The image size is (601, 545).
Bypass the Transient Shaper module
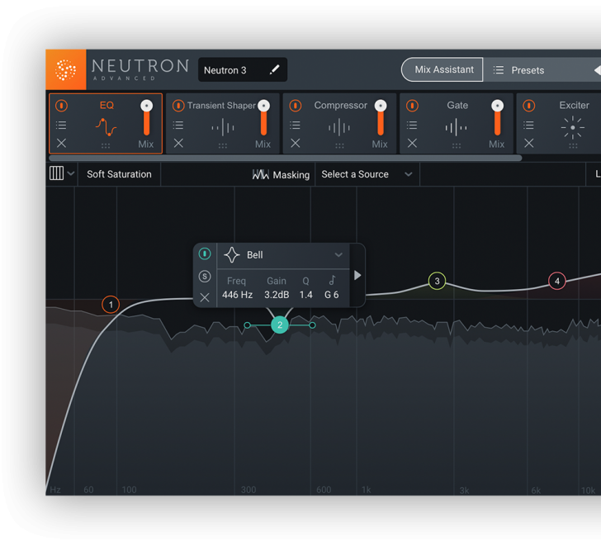(x=178, y=106)
